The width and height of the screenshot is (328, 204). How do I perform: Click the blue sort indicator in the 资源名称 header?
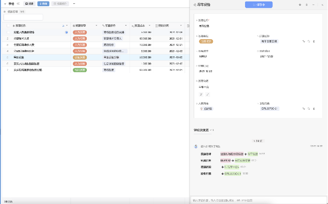pyautogui.click(x=63, y=26)
